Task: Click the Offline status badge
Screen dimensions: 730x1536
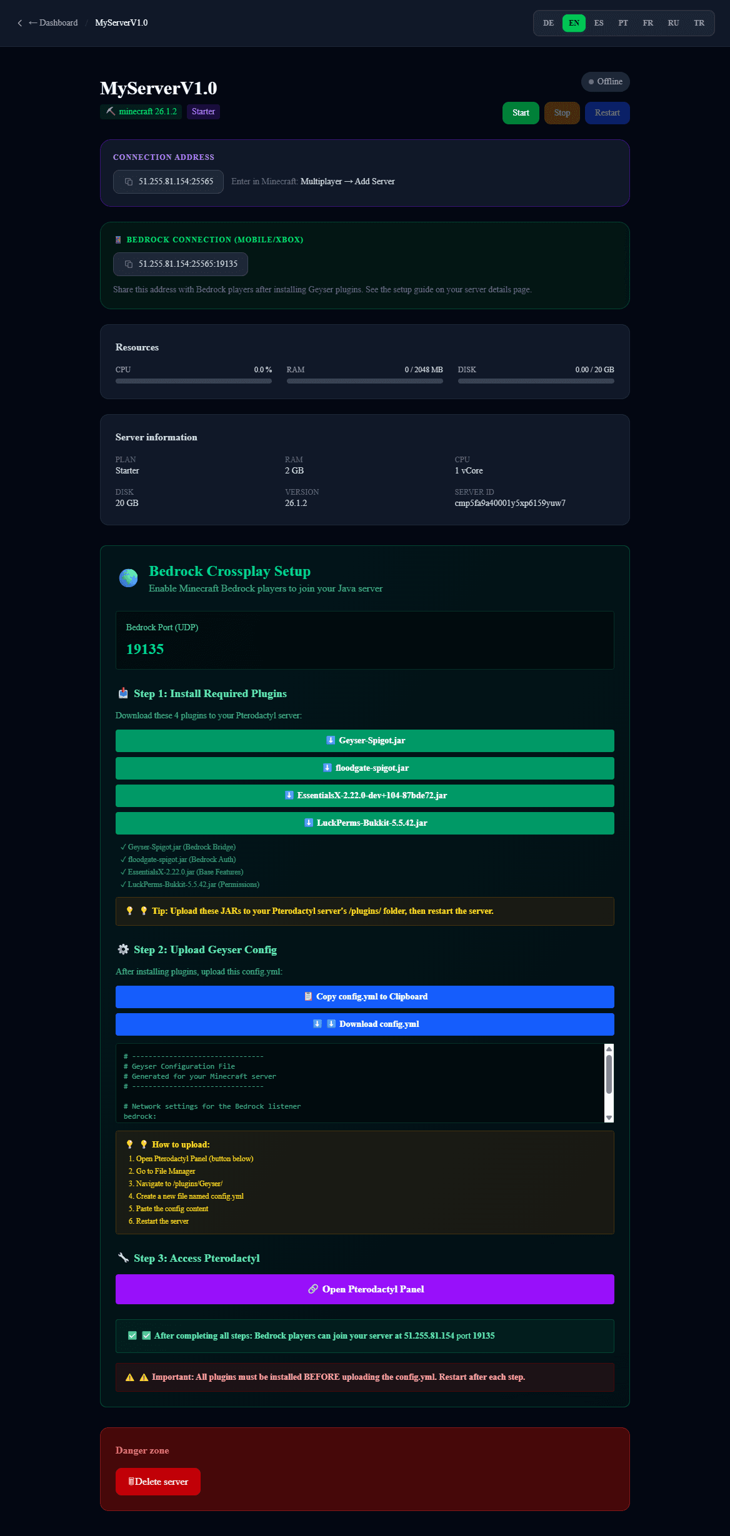Action: [605, 82]
